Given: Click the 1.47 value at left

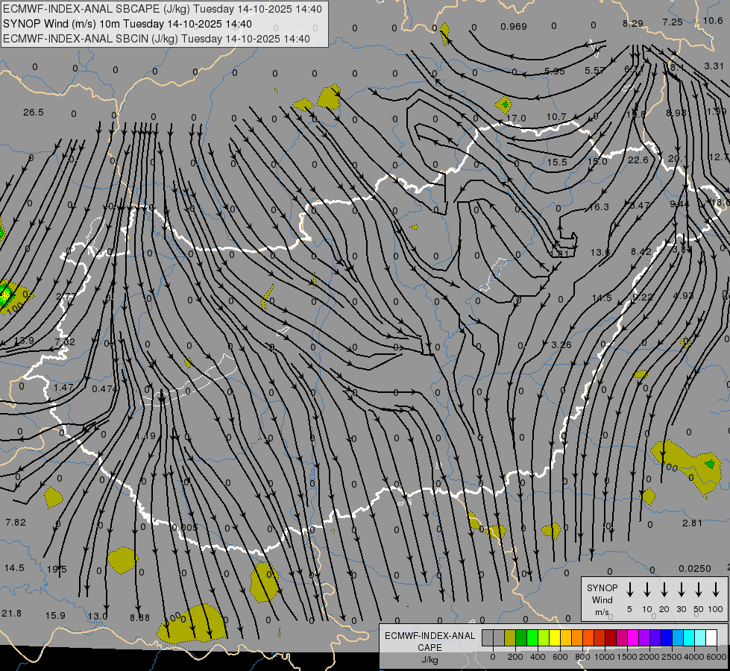Looking at the screenshot, I should (63, 388).
